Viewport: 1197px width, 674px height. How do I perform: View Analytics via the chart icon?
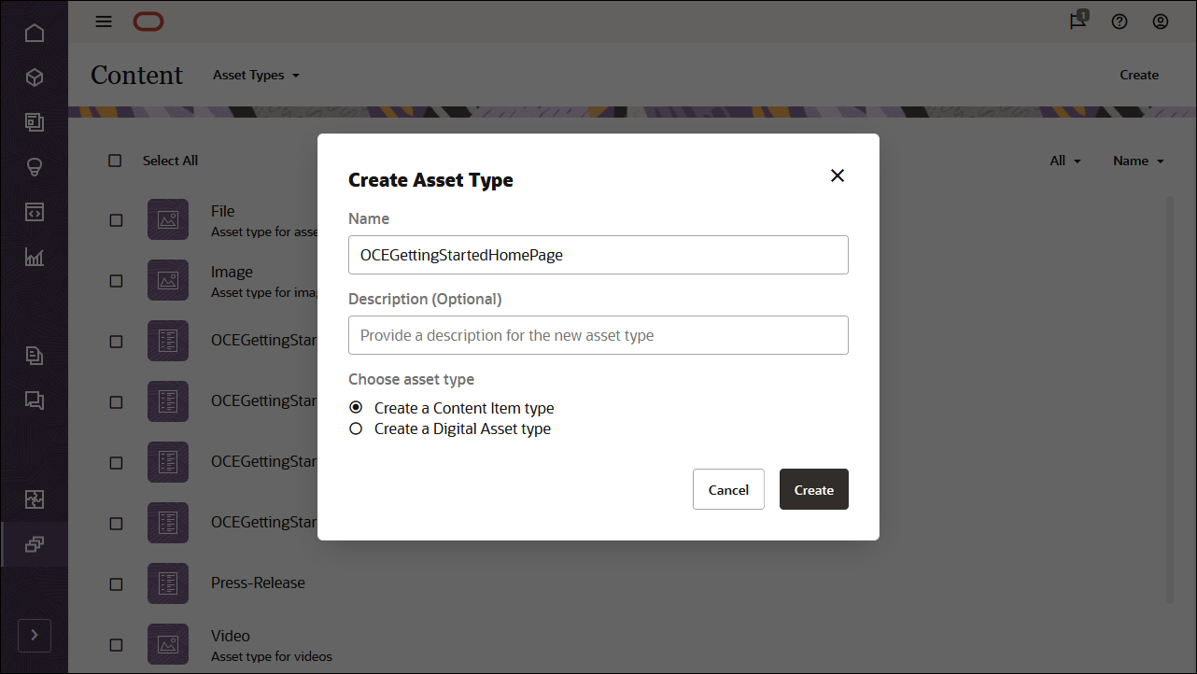coord(35,257)
